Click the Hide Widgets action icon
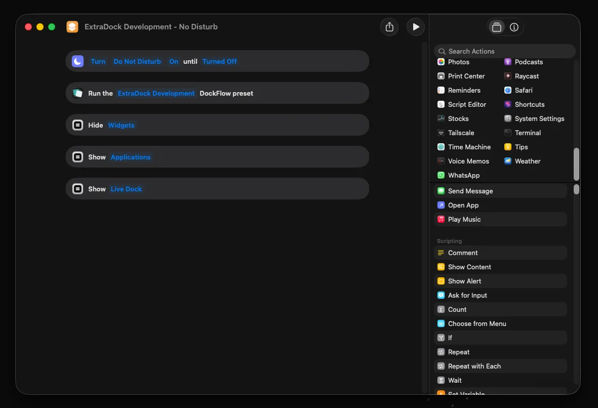Screen dimensions: 598x408 (77, 125)
